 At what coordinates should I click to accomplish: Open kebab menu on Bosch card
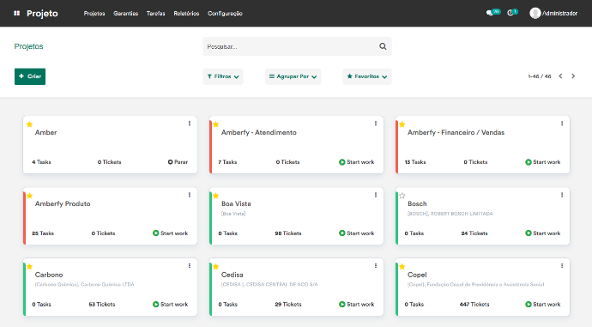click(x=562, y=195)
